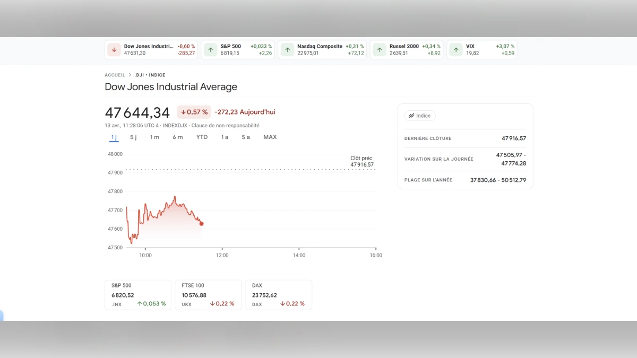The height and width of the screenshot is (358, 637).
Task: Open the DAX comparison card
Action: click(x=278, y=295)
